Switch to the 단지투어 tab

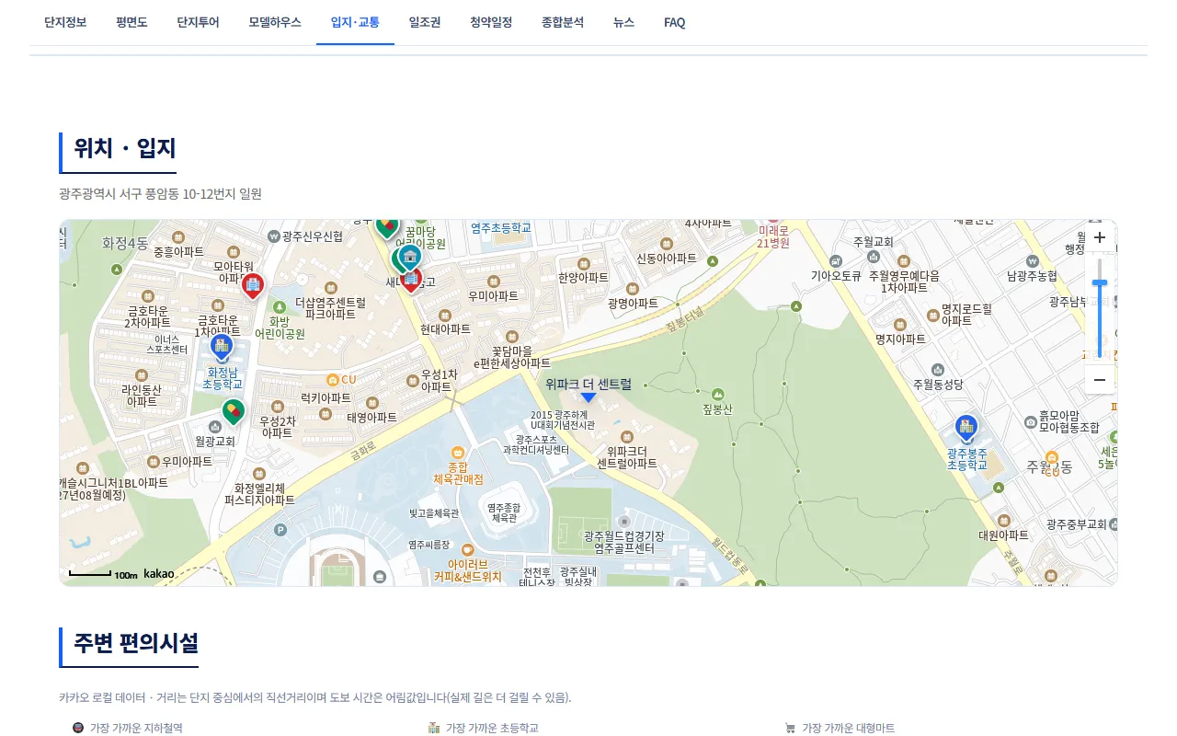coord(198,22)
